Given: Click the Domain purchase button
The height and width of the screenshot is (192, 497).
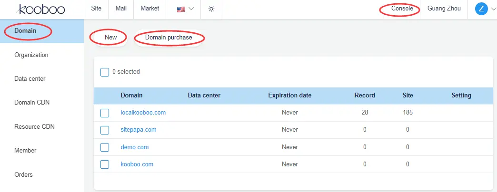Looking at the screenshot, I should pos(169,38).
